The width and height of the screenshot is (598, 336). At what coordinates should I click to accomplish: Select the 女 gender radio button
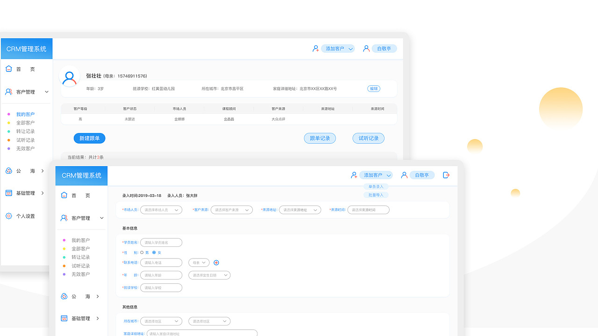click(x=154, y=252)
